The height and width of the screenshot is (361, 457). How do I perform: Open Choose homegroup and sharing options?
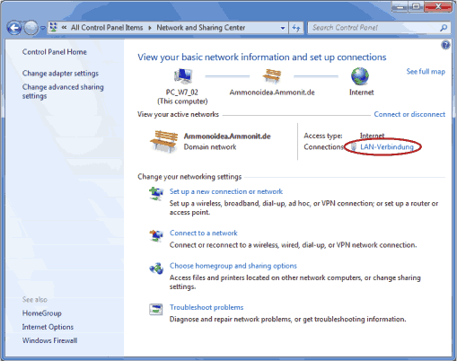[233, 266]
